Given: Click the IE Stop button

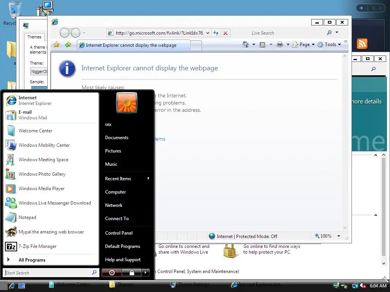Looking at the screenshot, I should 225,33.
